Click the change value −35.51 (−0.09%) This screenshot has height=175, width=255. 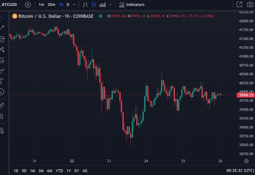(x=200, y=16)
